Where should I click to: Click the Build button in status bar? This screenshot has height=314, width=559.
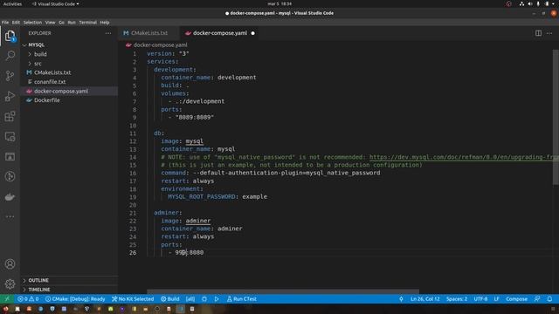[x=170, y=298]
